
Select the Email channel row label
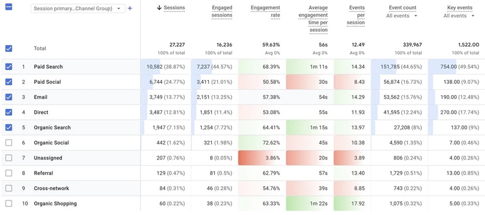41,97
